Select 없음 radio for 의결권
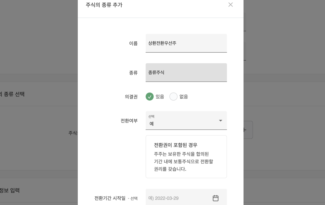The height and width of the screenshot is (205, 325). pos(174,97)
